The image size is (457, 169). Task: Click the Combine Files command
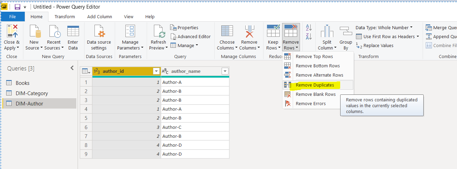[x=441, y=45]
